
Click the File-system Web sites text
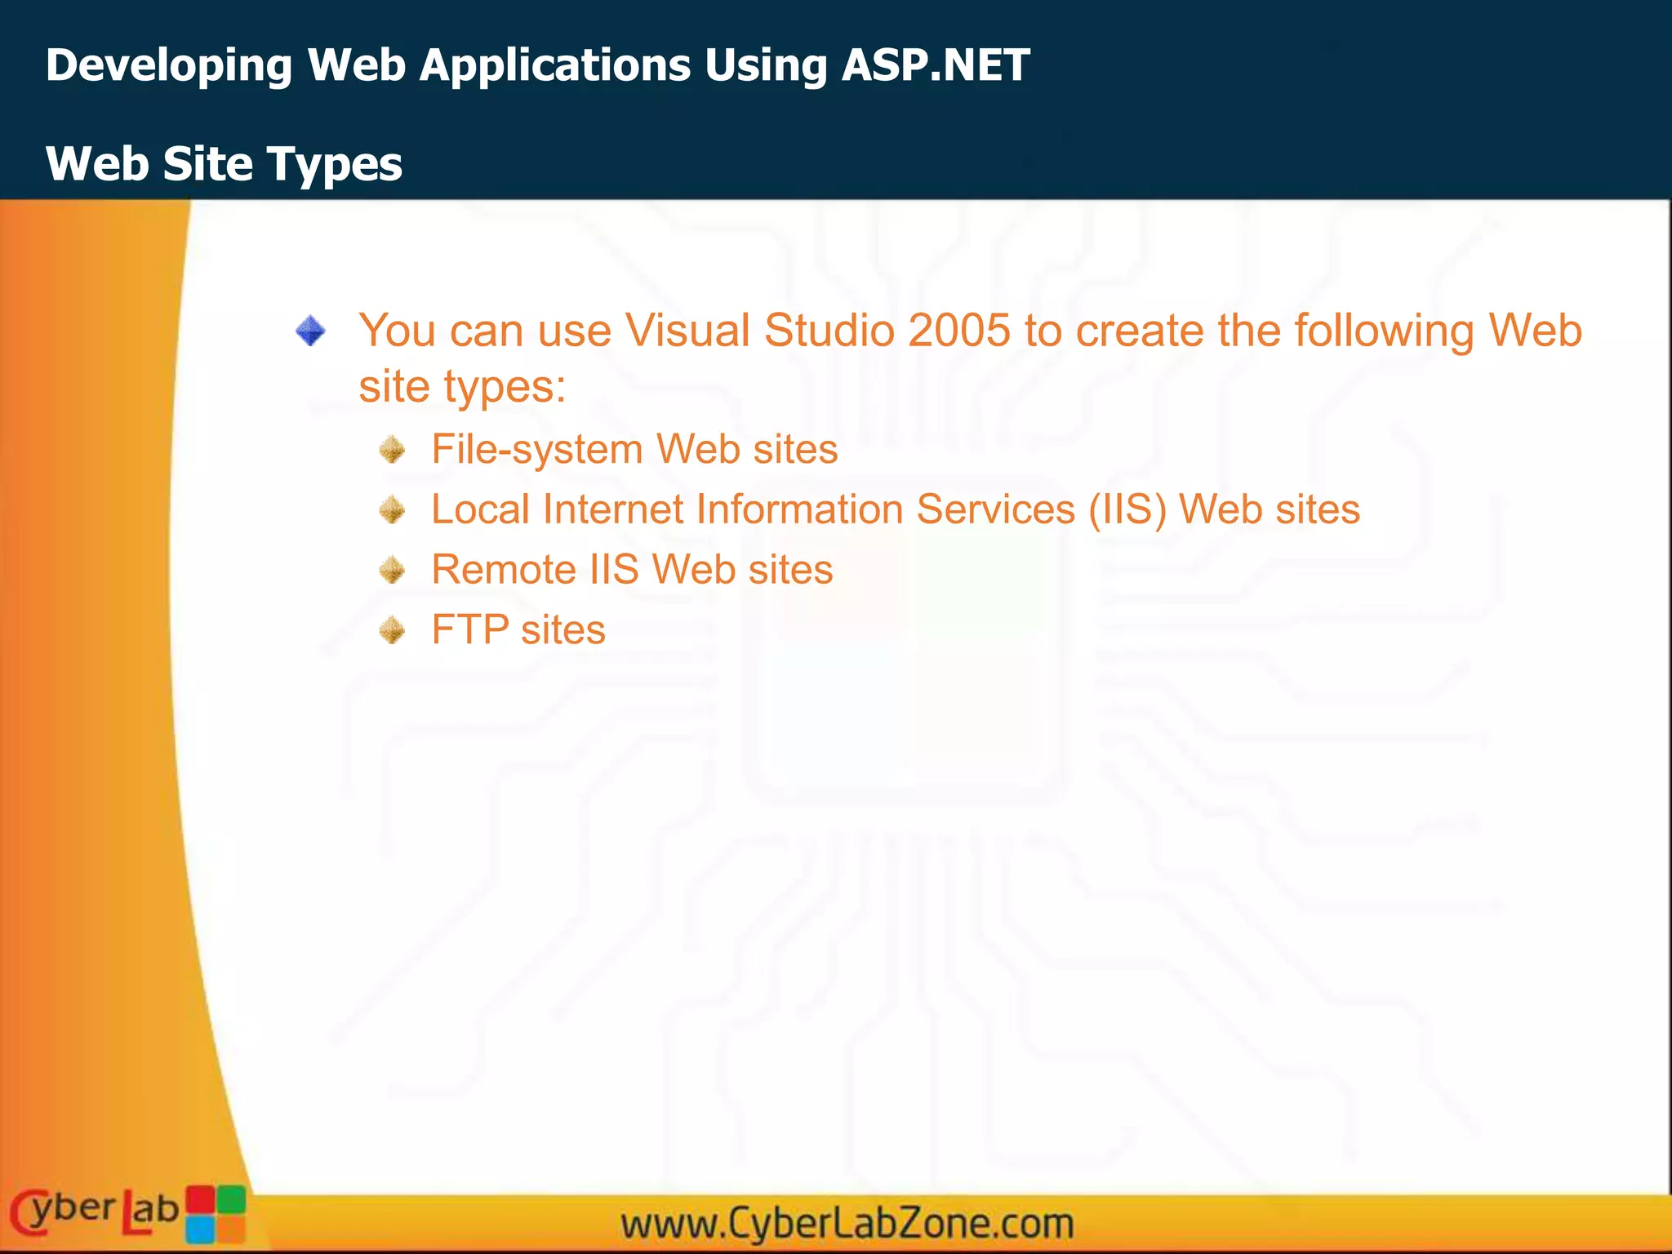(634, 450)
